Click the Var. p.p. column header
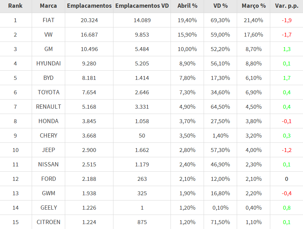The height and width of the screenshot is (229, 303). pos(286,6)
